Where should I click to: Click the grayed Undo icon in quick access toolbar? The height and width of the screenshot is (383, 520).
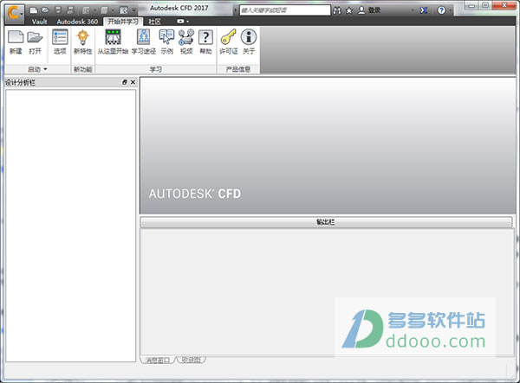pos(86,10)
